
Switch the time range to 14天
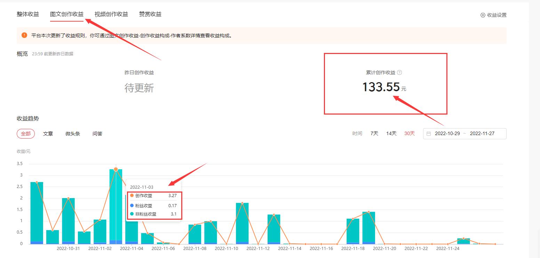[391, 133]
